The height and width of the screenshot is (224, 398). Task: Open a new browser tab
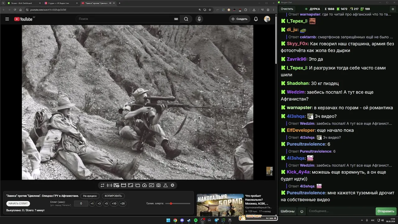[x=120, y=3]
